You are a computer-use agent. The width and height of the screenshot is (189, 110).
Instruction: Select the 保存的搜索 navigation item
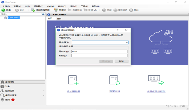[x=23, y=95]
